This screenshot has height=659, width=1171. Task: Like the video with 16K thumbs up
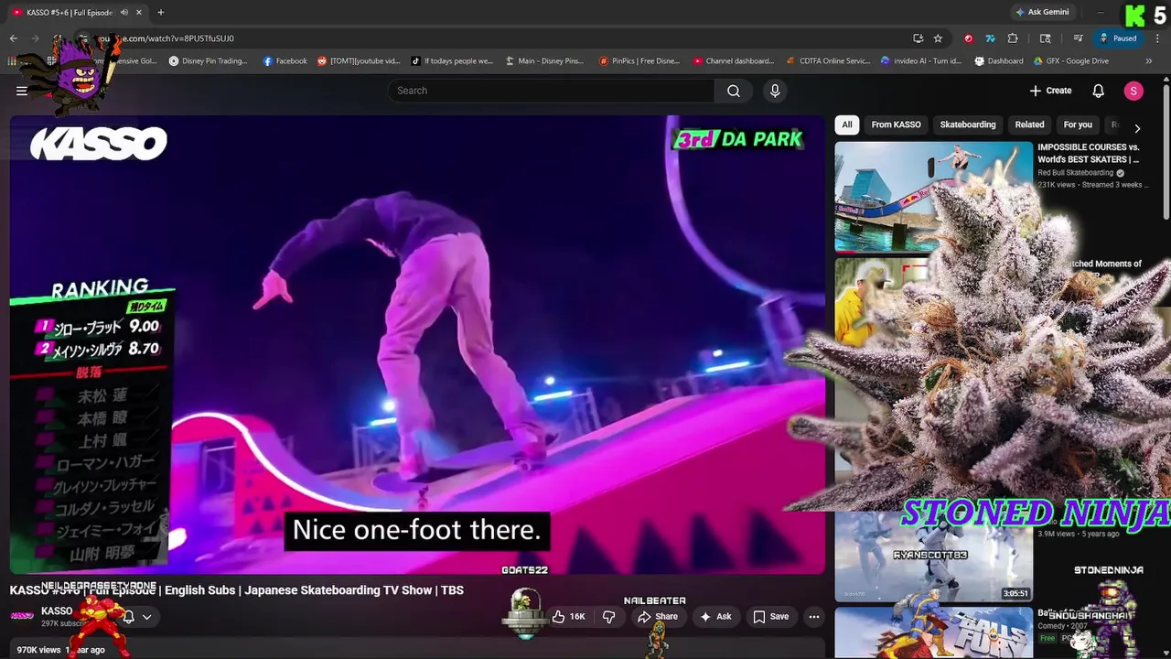coord(568,617)
